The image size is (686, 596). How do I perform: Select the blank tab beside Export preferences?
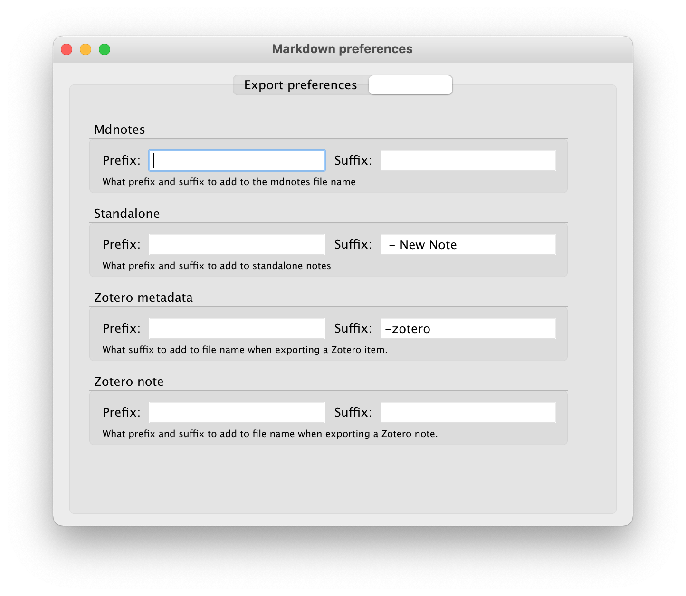410,85
